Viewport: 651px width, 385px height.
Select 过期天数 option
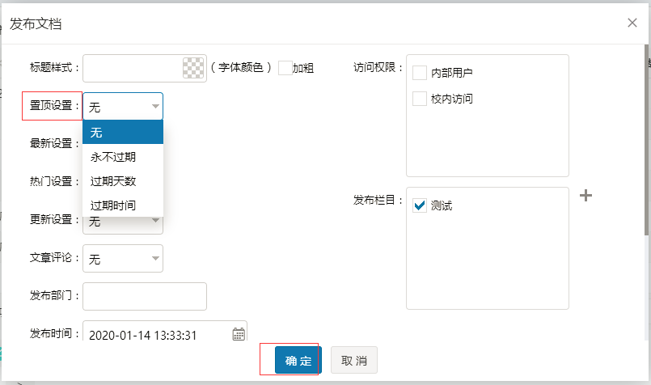(x=123, y=181)
